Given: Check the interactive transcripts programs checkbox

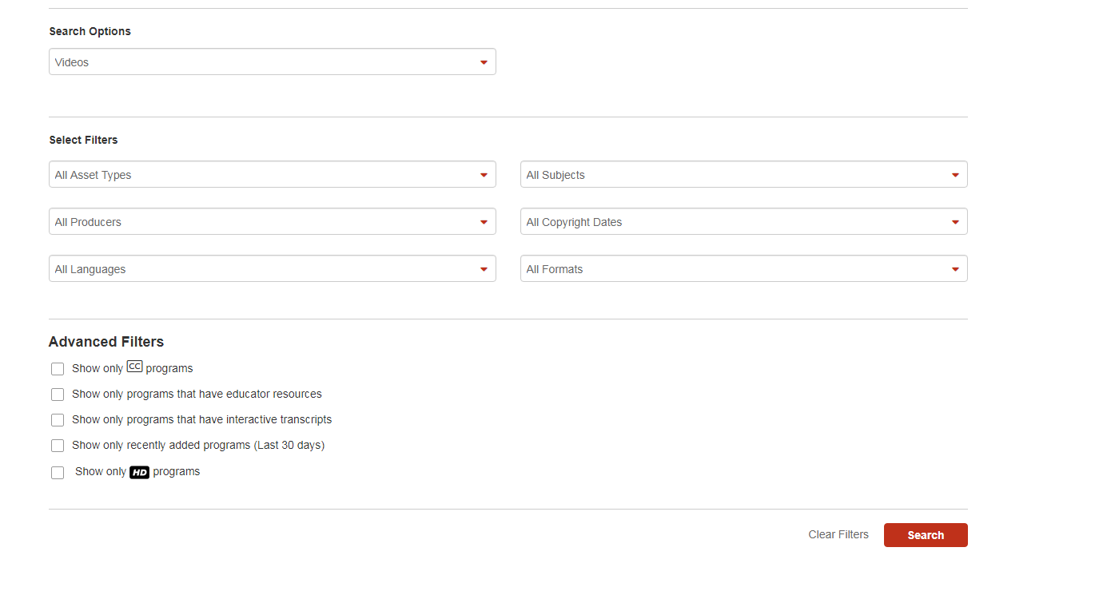Looking at the screenshot, I should [58, 420].
